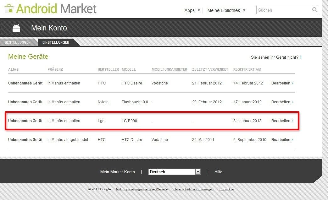328x200 pixels.
Task: Click Unbenanntes Gerät in the Nvidia row
Action: click(25, 102)
